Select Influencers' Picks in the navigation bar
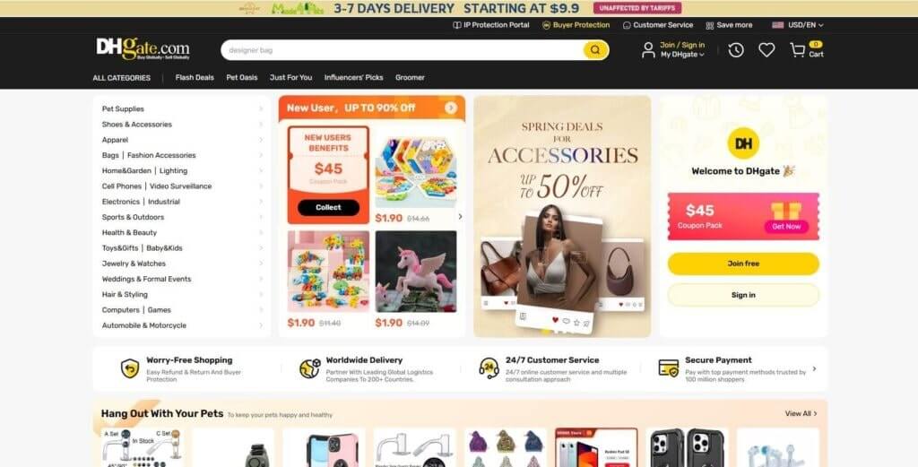Viewport: 918px width, 467px height. click(353, 77)
